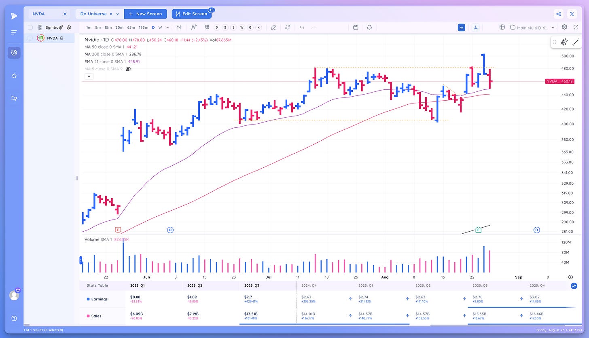
Task: Open the help question mark icon
Action: tap(14, 318)
